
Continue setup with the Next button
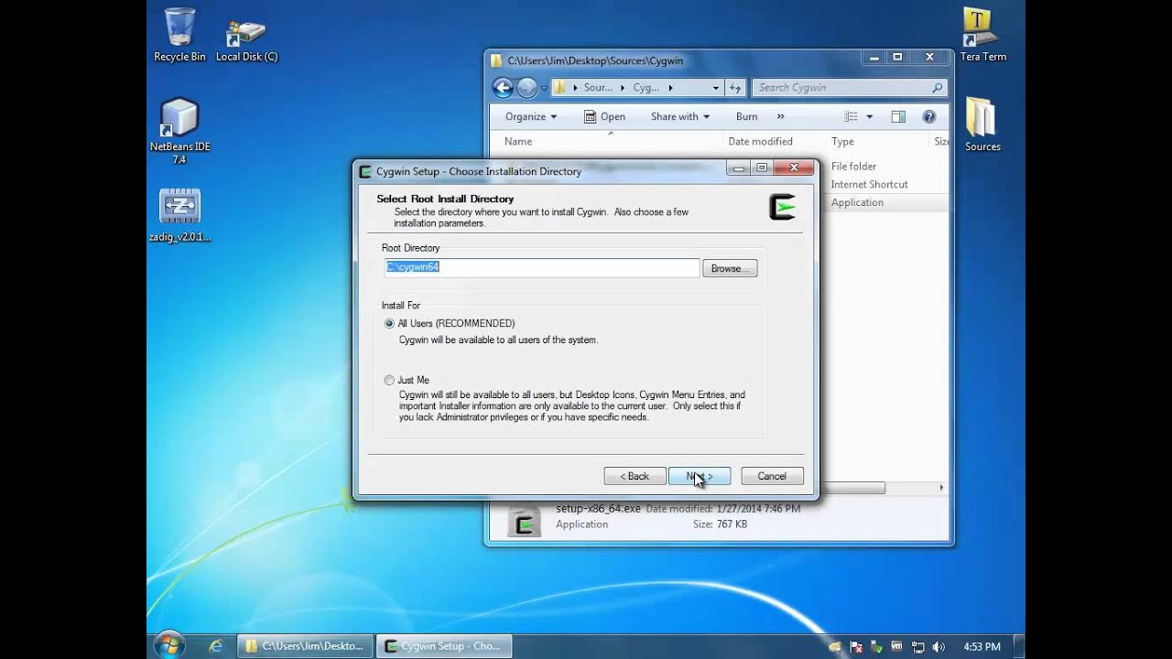pos(700,476)
